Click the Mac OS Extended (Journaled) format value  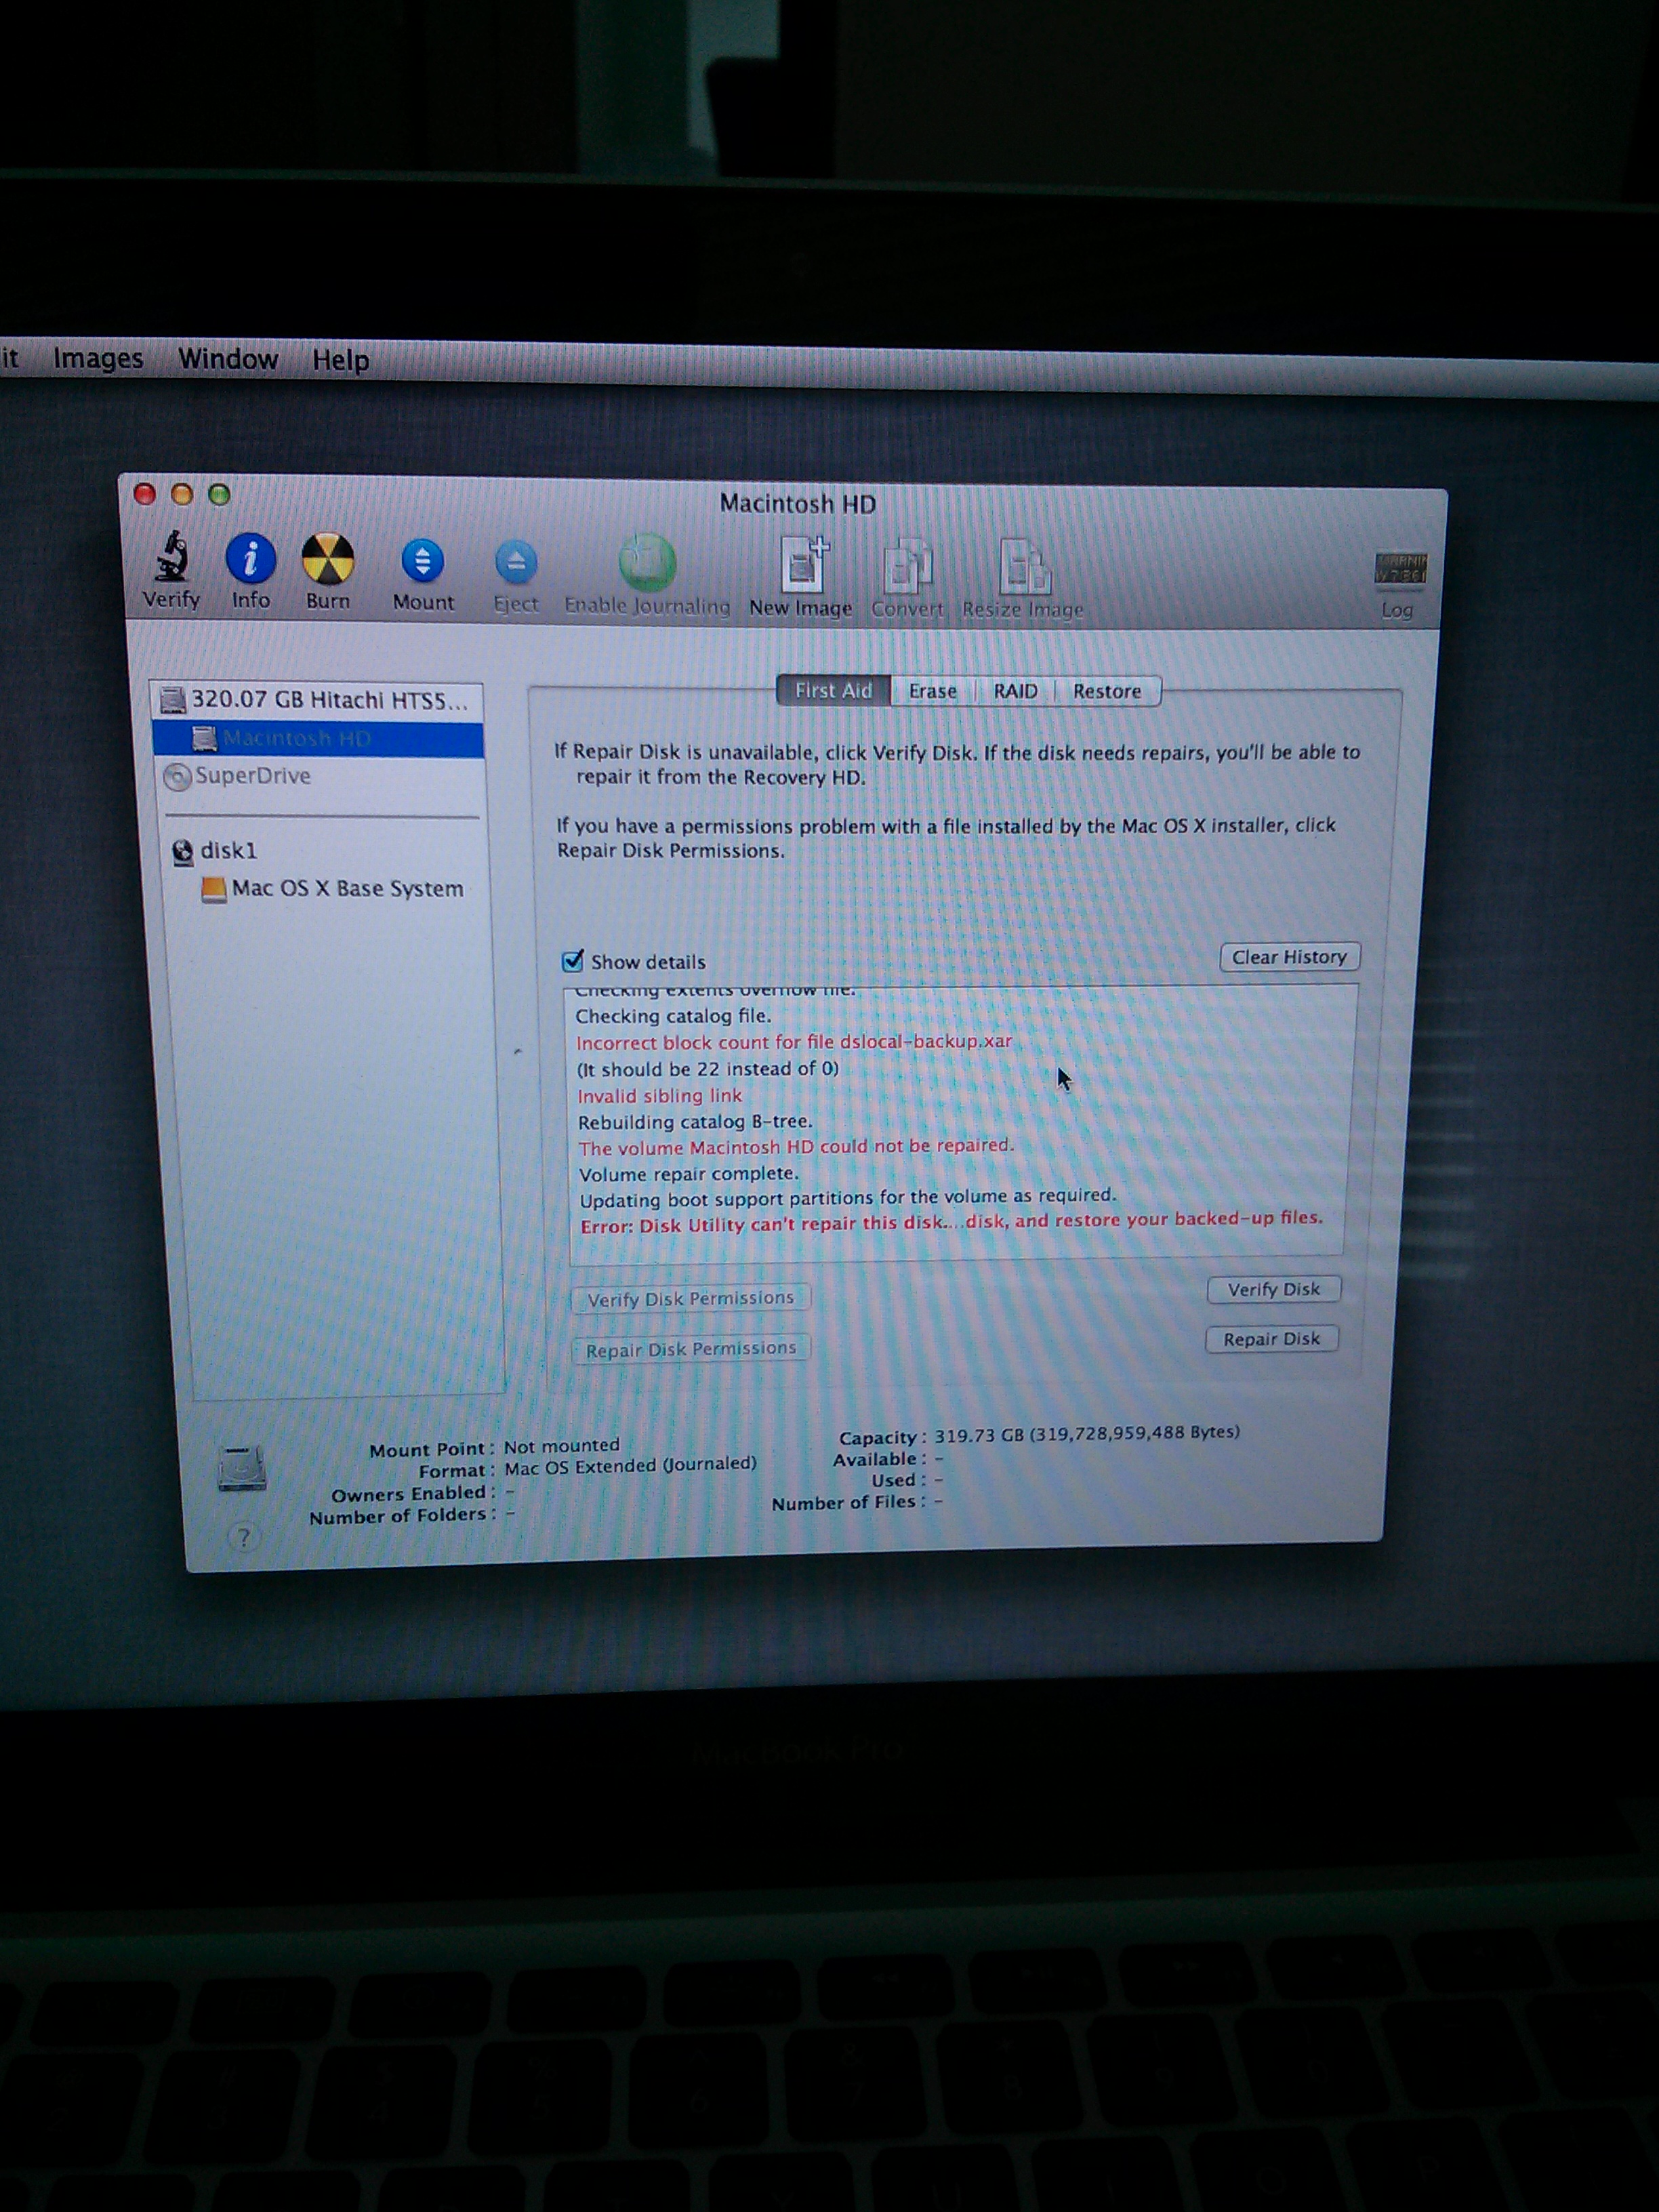630,1465
